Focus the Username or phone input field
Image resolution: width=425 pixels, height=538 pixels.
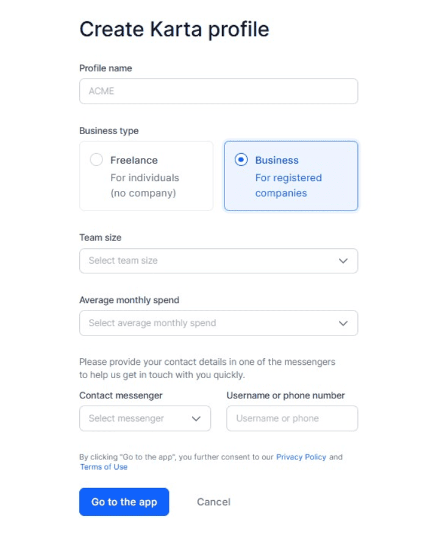[291, 419]
